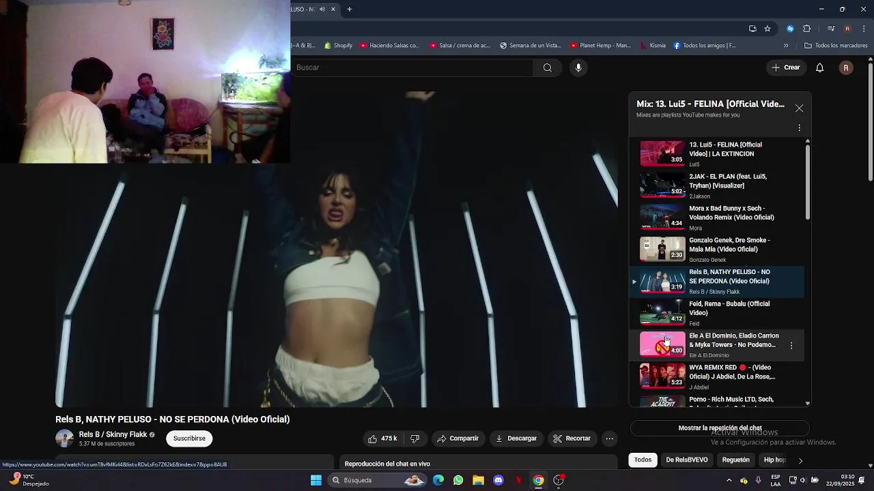Select the Todos filter chip
Image resolution: width=874 pixels, height=491 pixels.
click(x=643, y=460)
